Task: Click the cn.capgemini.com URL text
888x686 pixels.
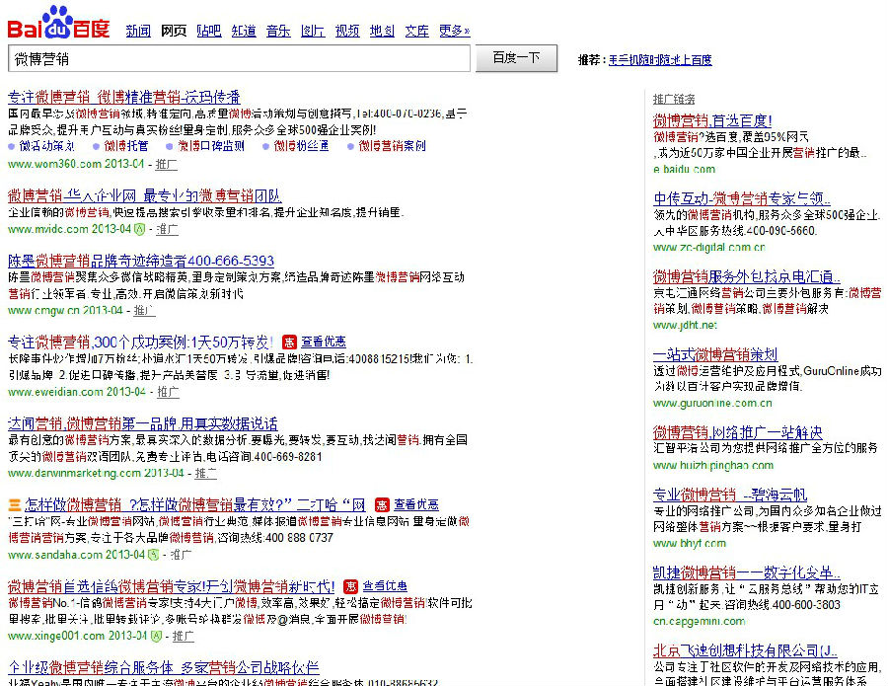Action: pyautogui.click(x=699, y=622)
